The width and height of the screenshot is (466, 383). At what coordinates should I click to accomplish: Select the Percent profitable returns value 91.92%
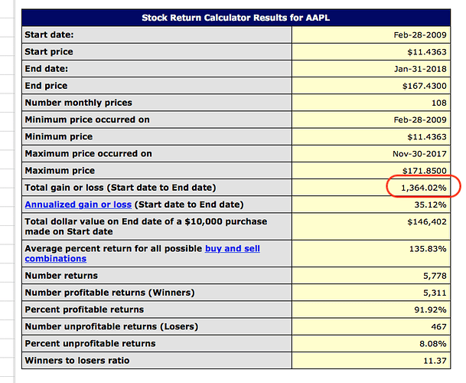pos(430,309)
